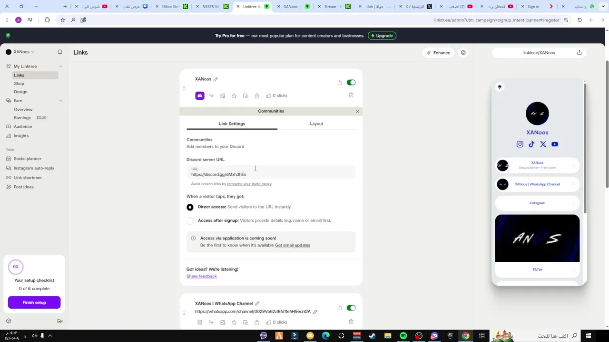Open options menu for WhatsApp preview card
This screenshot has width=609, height=342.
point(574,184)
